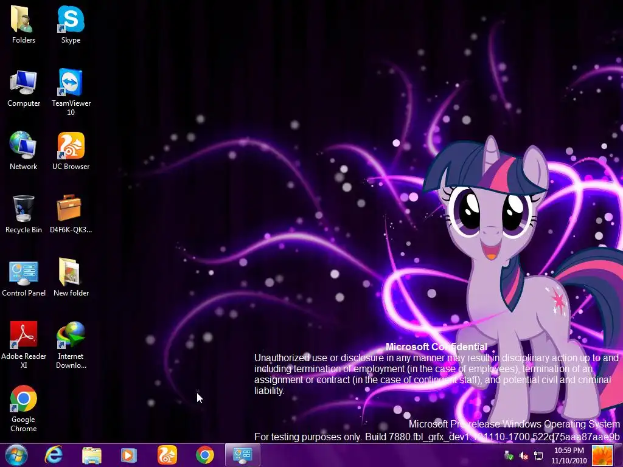Click the muted volume tray icon
The height and width of the screenshot is (467, 623).
pos(524,455)
